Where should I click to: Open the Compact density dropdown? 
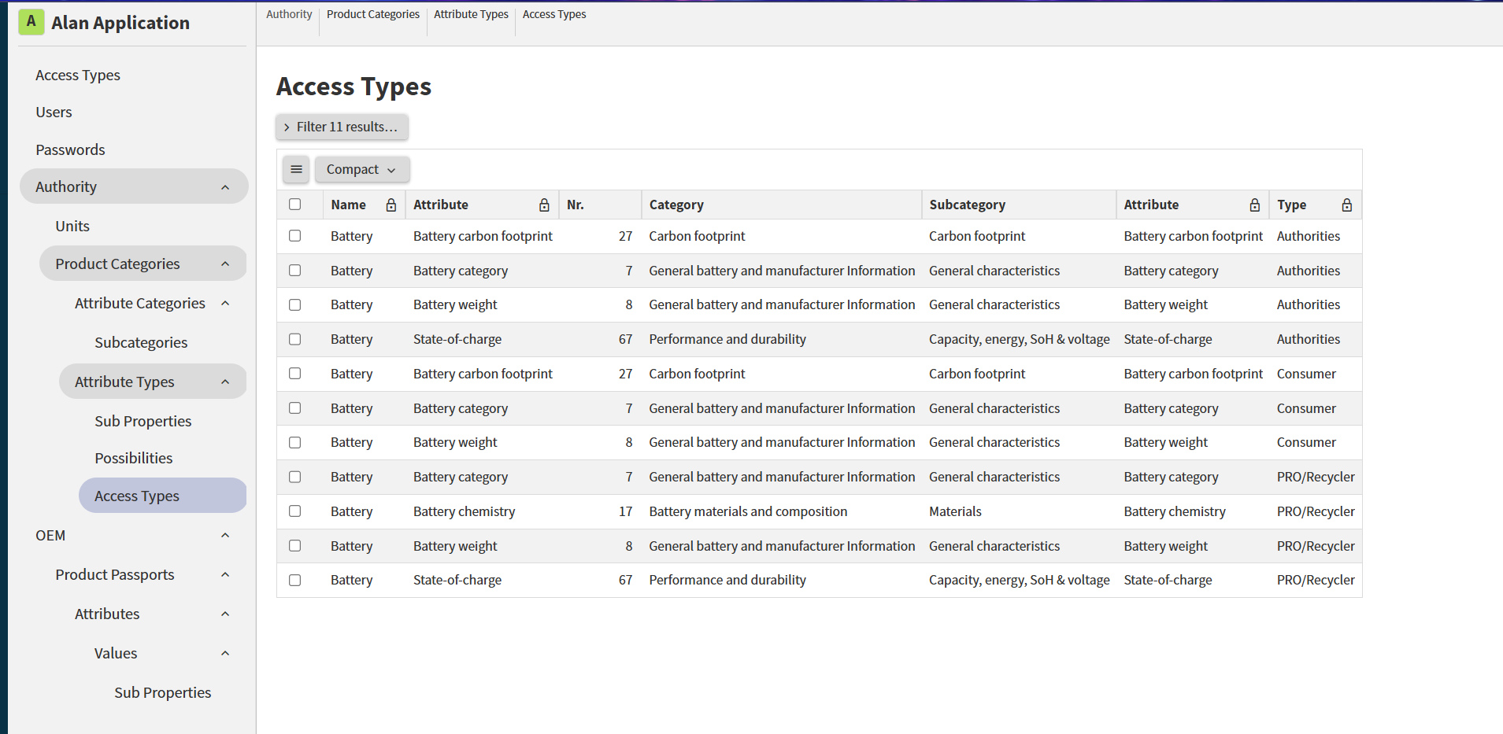coord(361,169)
